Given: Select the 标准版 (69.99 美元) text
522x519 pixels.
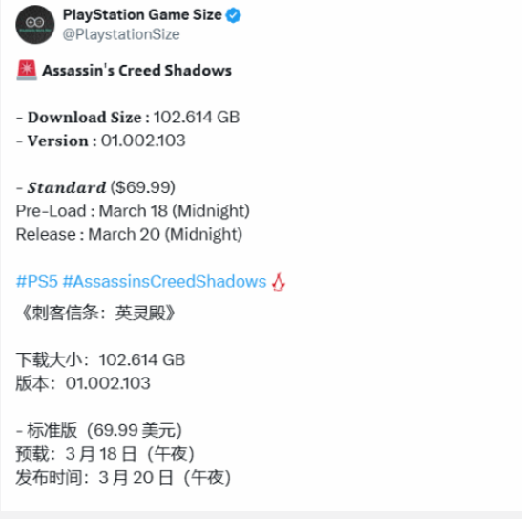Looking at the screenshot, I should pyautogui.click(x=99, y=430).
